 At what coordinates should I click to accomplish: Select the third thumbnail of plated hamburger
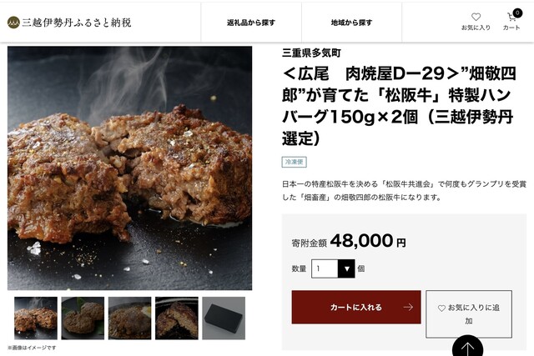click(130, 318)
